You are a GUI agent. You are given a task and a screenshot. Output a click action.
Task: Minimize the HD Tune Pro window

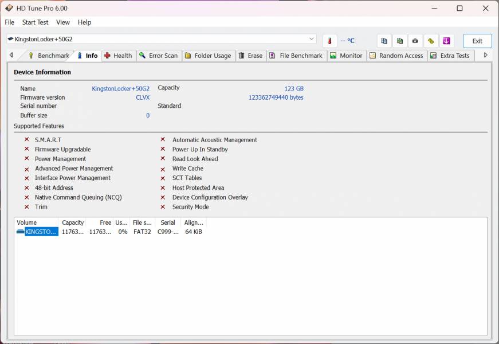point(435,8)
